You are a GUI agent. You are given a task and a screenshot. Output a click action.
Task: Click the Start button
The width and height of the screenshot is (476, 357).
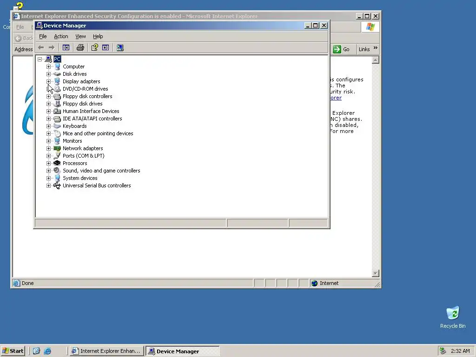point(13,351)
